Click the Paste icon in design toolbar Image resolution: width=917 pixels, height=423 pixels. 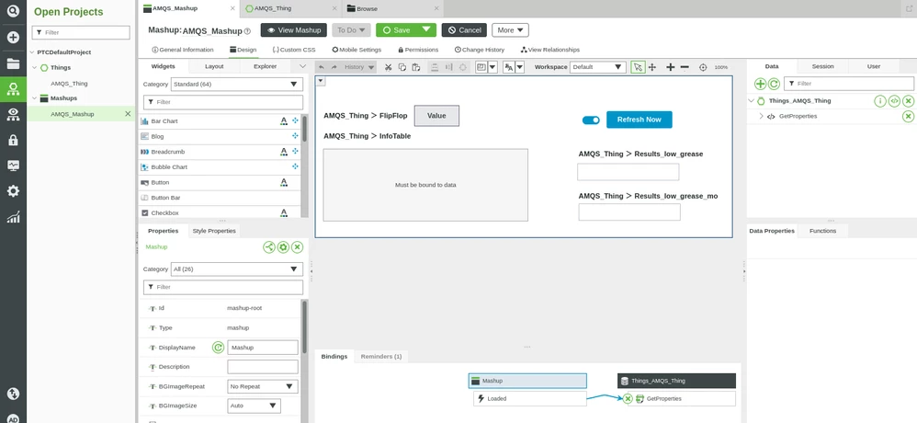click(x=416, y=67)
